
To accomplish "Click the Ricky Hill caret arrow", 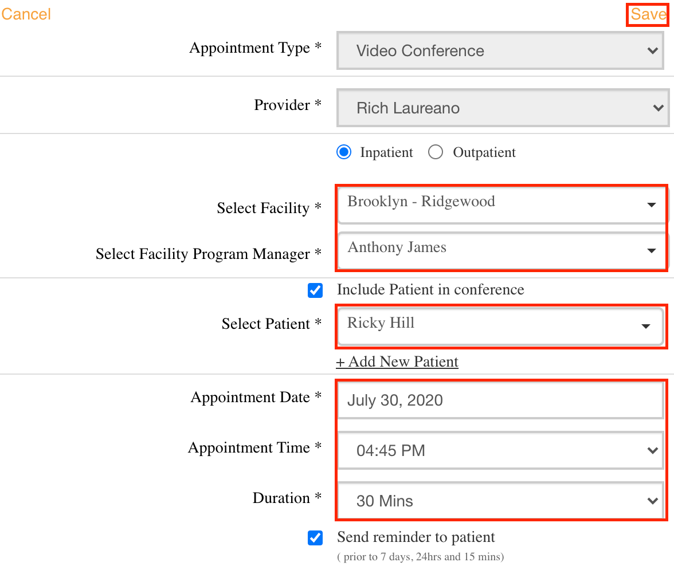I will coord(646,327).
